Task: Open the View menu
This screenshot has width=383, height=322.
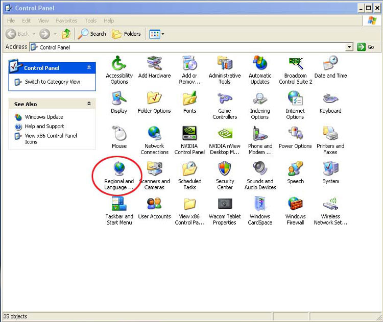Action: [43, 21]
